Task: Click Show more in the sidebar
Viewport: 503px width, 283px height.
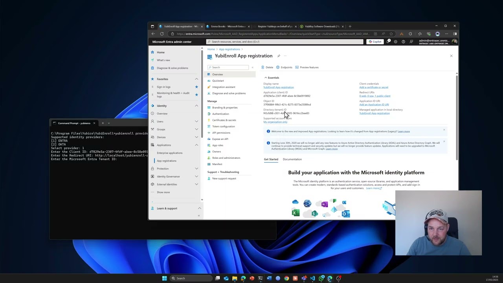Action: pyautogui.click(x=163, y=192)
